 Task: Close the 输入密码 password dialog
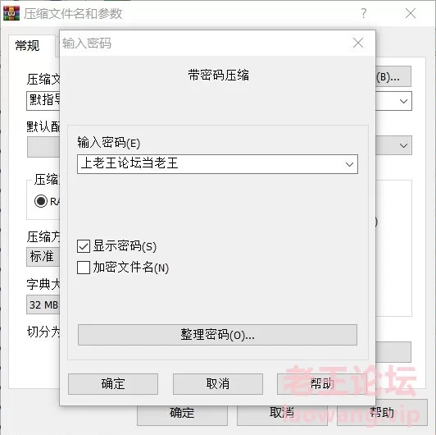pyautogui.click(x=358, y=43)
